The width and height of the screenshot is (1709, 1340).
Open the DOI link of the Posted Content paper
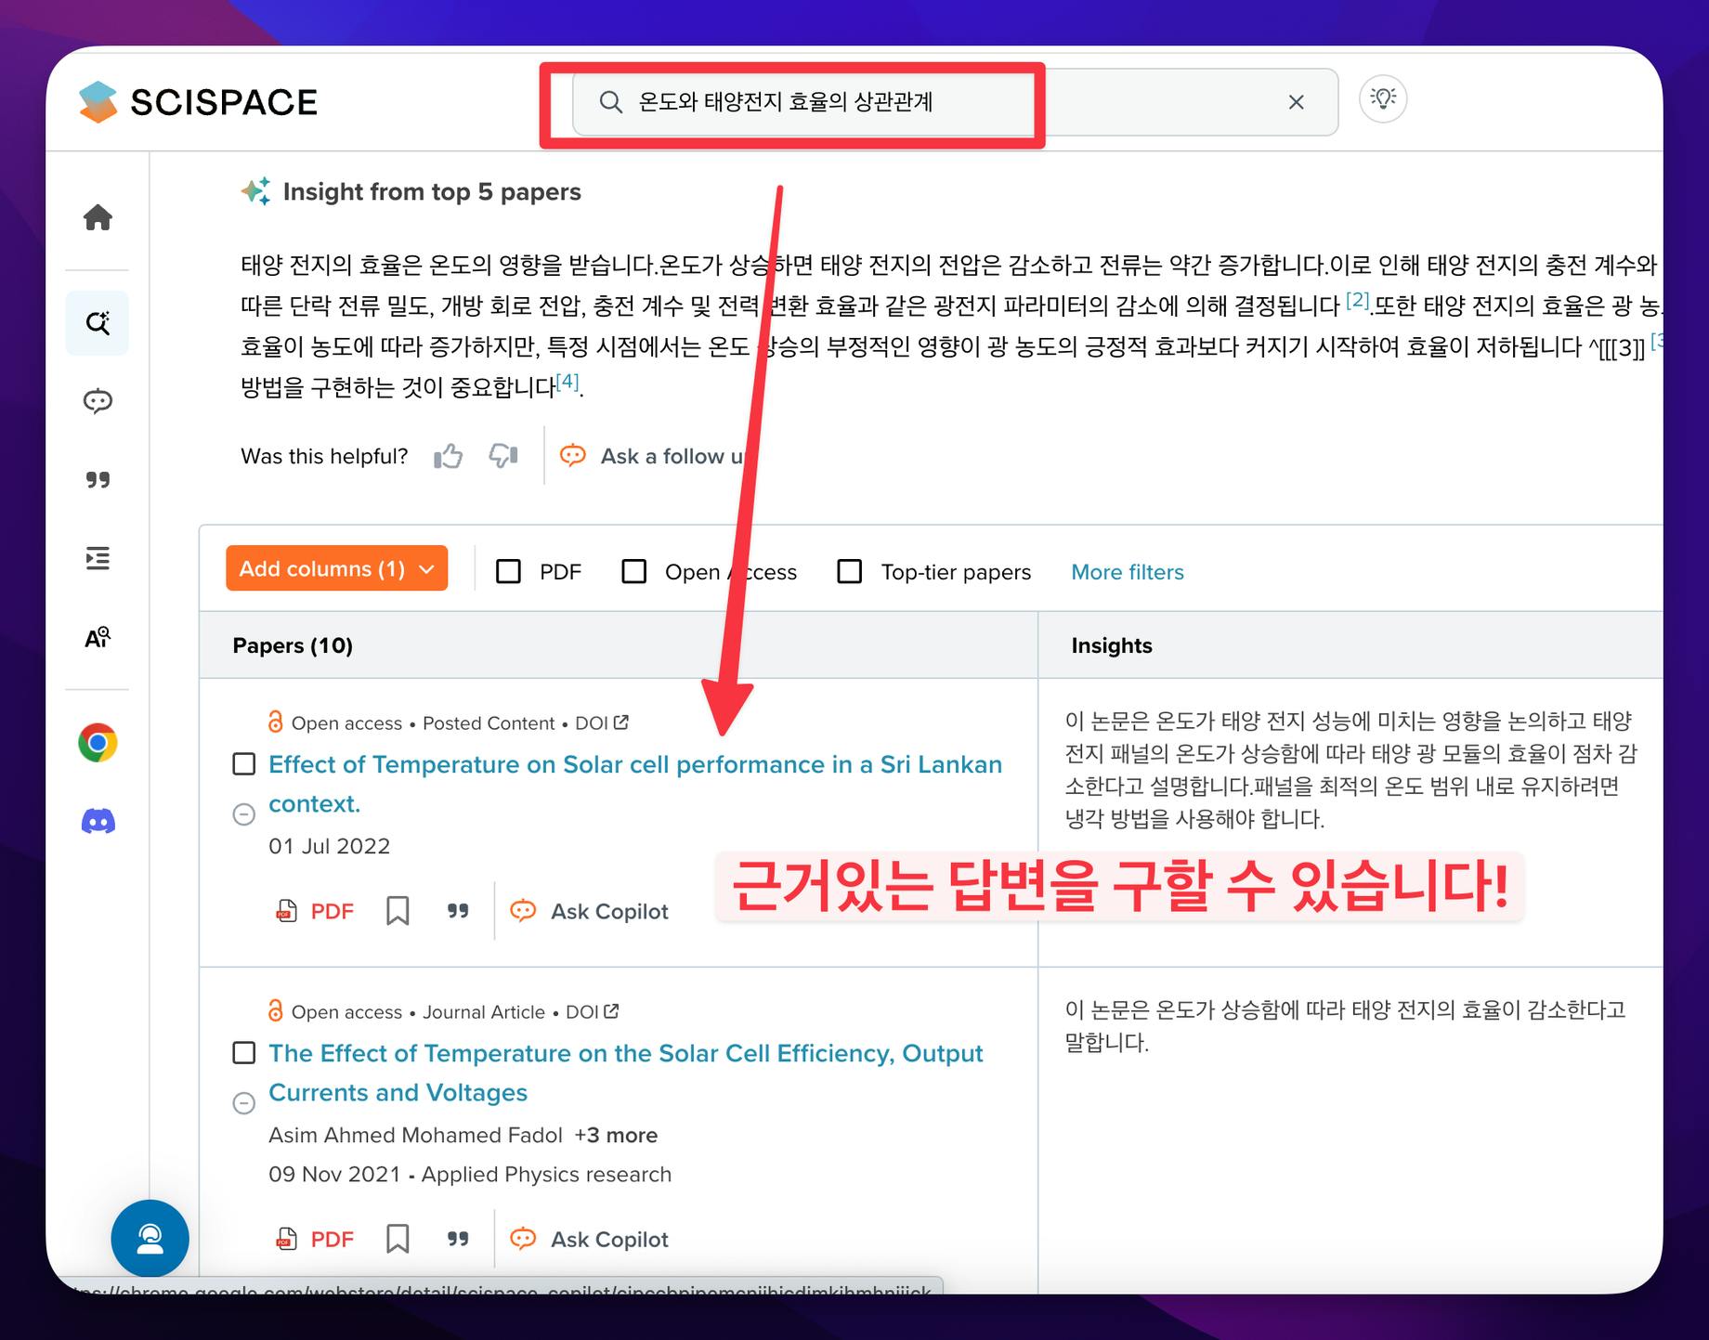pos(602,723)
